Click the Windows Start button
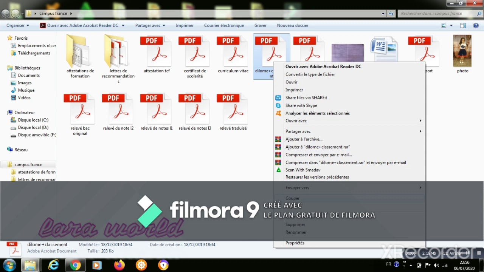The image size is (484, 272). 9,265
